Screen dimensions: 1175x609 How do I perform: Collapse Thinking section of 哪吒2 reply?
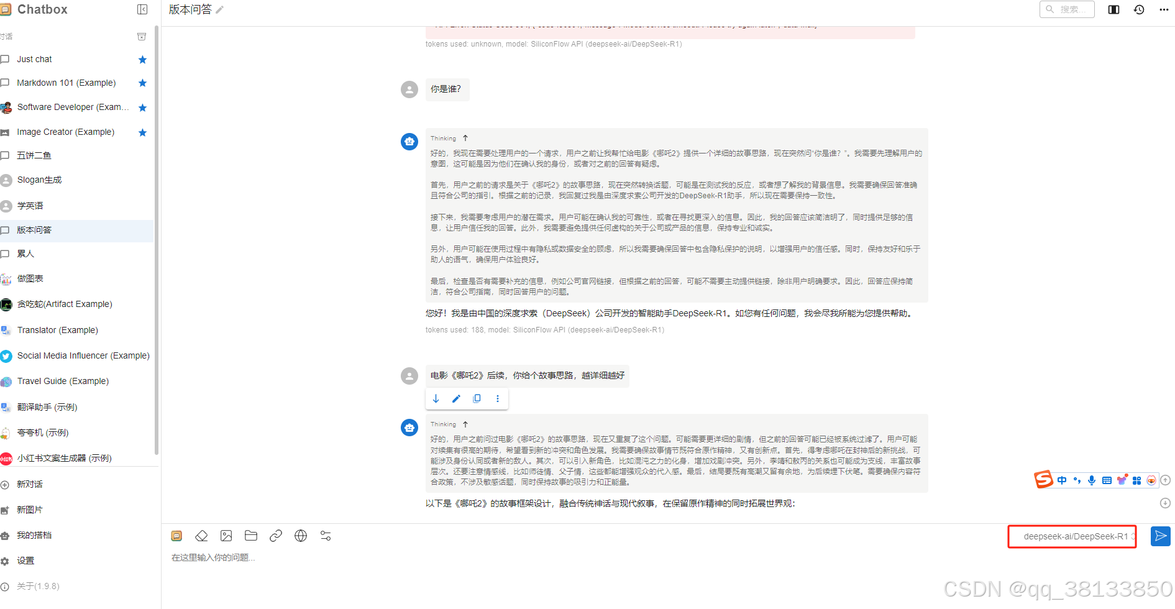[465, 424]
